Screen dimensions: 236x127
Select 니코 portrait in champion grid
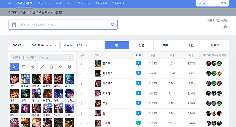coord(26,108)
